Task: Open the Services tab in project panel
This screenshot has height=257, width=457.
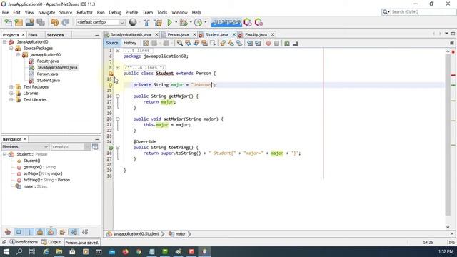Action: coord(55,35)
